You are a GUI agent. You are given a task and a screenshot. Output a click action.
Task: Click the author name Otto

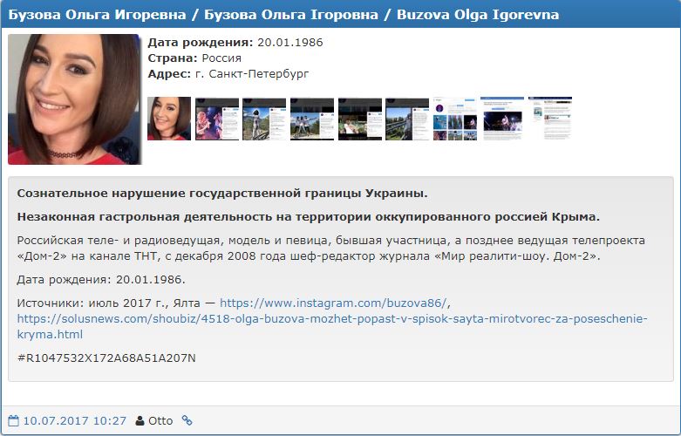coord(160,420)
